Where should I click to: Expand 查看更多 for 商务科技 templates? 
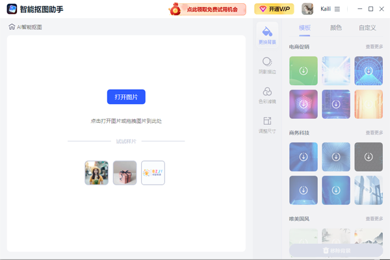click(374, 133)
